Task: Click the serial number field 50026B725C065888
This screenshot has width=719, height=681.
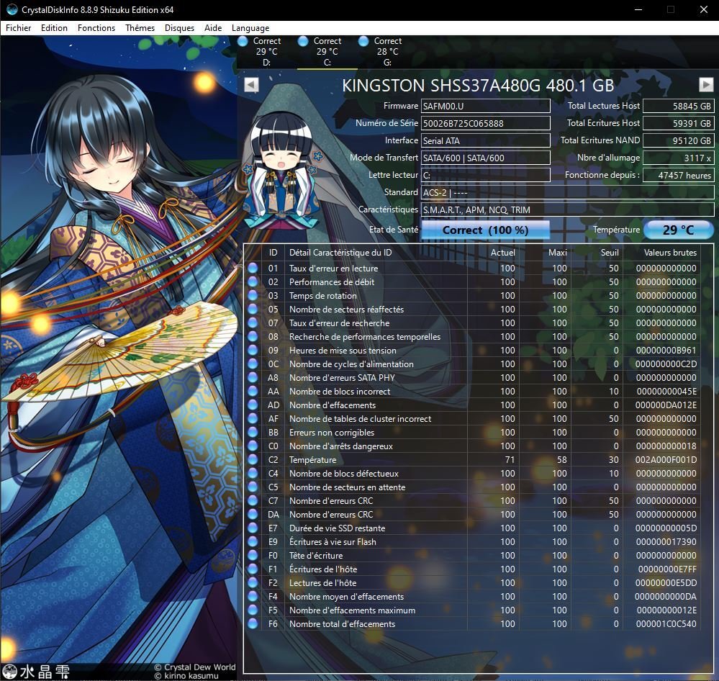Action: (486, 123)
